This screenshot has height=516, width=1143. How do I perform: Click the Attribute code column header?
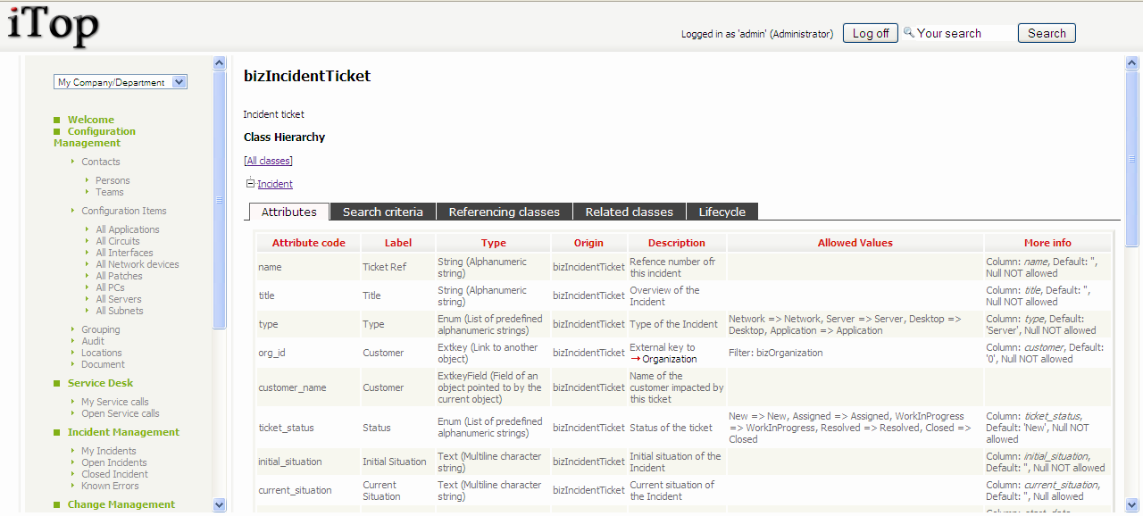point(309,243)
